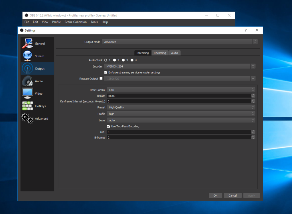Open the Hotkeys keyboard icon
292x214 pixels.
pos(27,106)
